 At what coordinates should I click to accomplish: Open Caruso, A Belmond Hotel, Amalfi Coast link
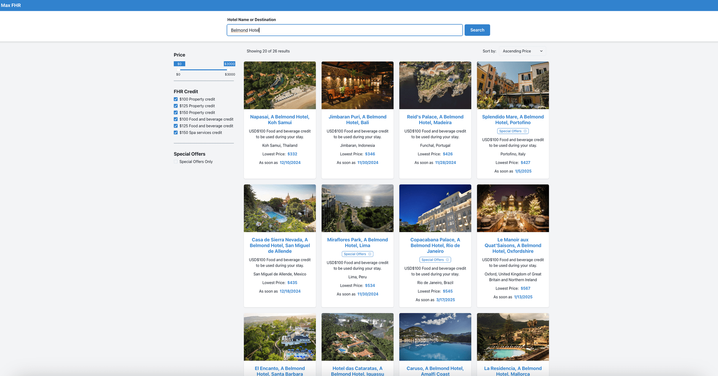[x=435, y=371]
